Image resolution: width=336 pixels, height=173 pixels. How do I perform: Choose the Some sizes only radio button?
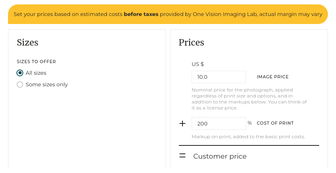coord(20,85)
